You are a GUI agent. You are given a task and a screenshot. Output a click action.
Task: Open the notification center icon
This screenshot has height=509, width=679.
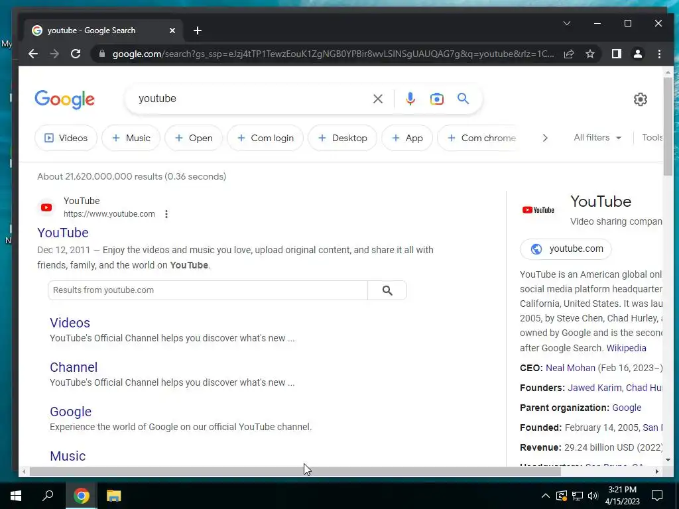point(657,496)
